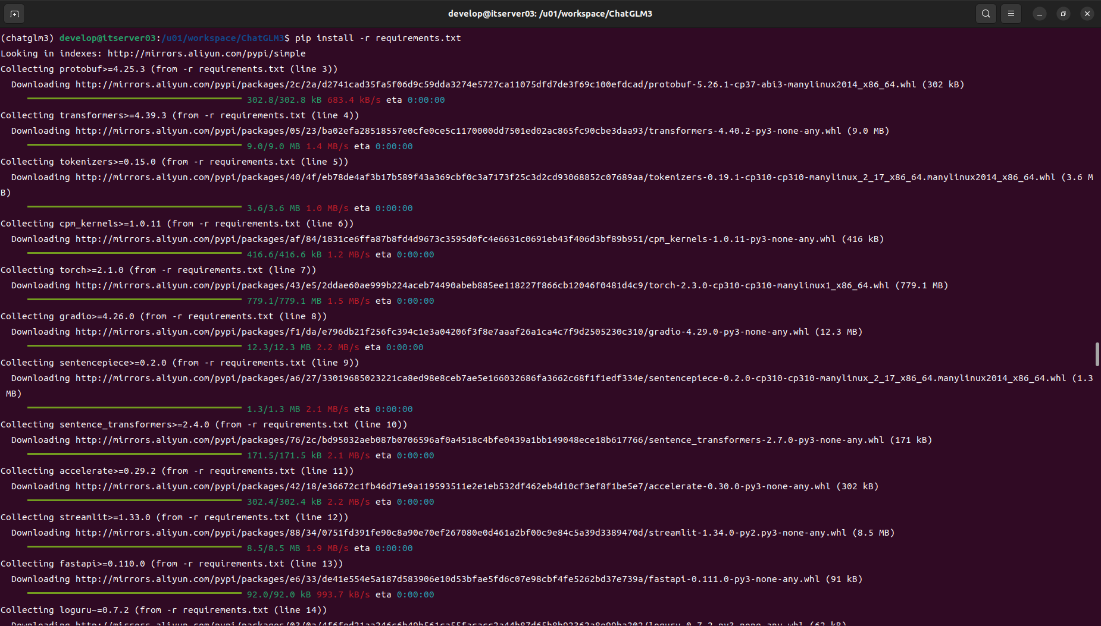Minimize the terminal window
Viewport: 1101px width, 626px height.
point(1040,14)
